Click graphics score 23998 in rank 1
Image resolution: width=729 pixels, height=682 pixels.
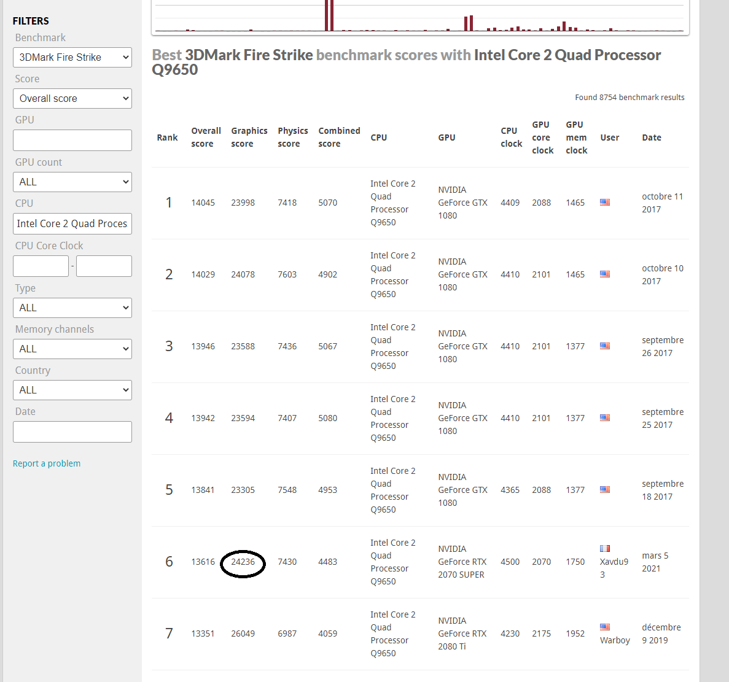click(x=243, y=203)
